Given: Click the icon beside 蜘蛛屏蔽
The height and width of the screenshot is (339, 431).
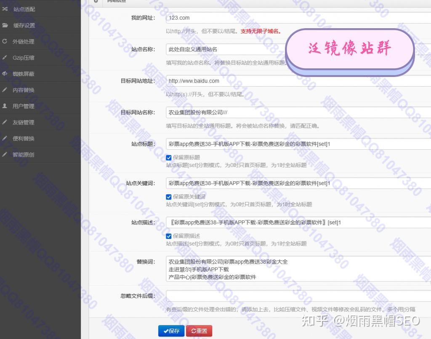Looking at the screenshot, I should (x=4, y=74).
